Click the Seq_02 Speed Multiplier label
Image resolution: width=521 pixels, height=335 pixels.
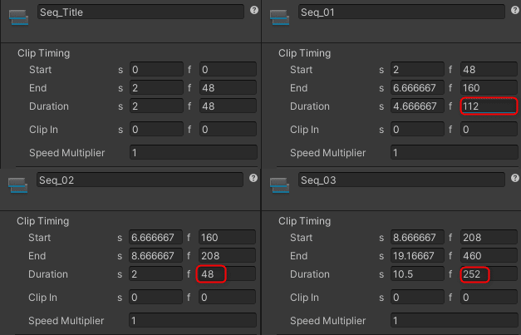click(66, 321)
